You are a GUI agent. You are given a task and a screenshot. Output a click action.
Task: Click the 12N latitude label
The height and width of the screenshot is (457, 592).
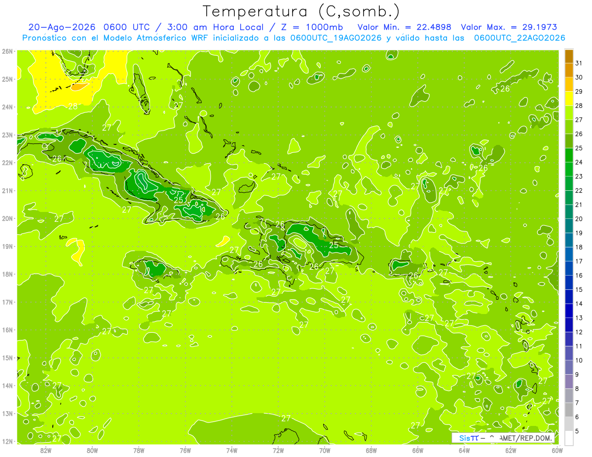point(7,441)
